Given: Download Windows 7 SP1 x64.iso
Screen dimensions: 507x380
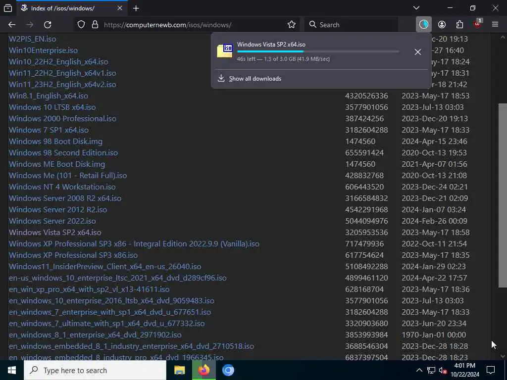Looking at the screenshot, I should (49, 130).
